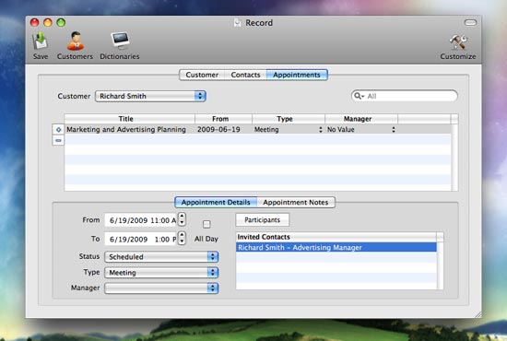Click the 2009-06-19 date cell
This screenshot has width=507, height=341.
point(218,130)
